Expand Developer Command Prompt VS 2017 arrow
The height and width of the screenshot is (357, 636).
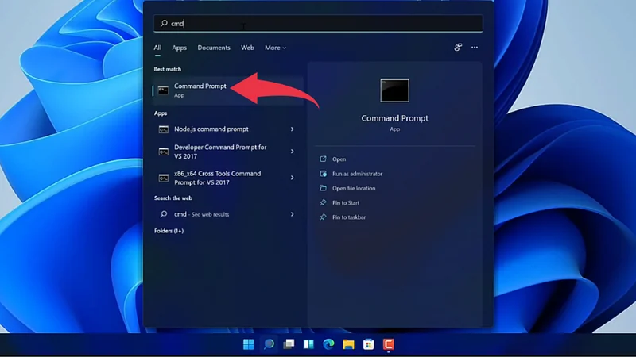pos(293,152)
